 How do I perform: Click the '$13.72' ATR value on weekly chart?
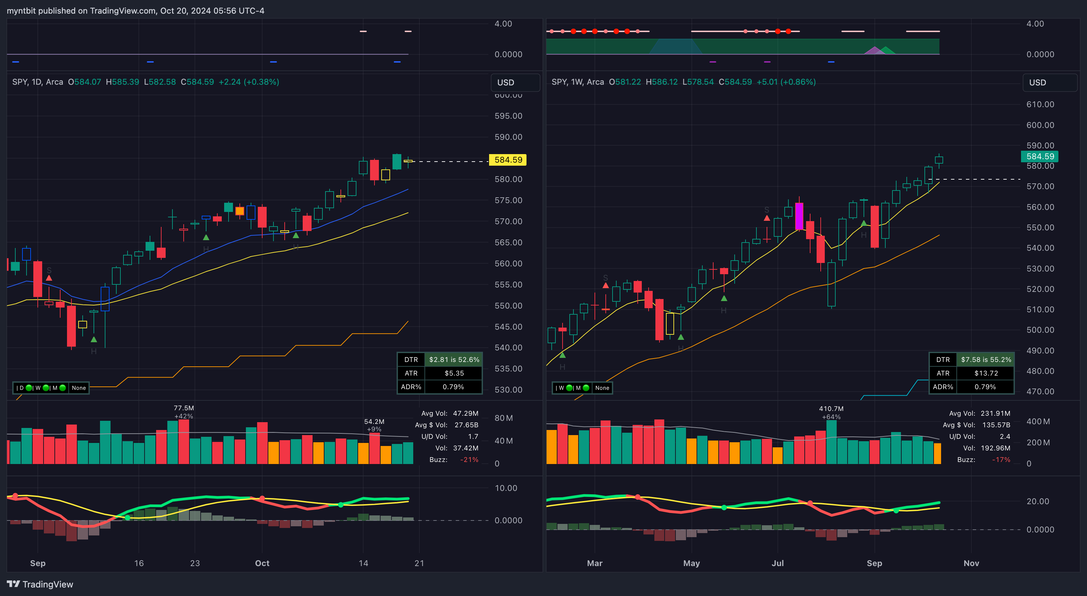[986, 373]
